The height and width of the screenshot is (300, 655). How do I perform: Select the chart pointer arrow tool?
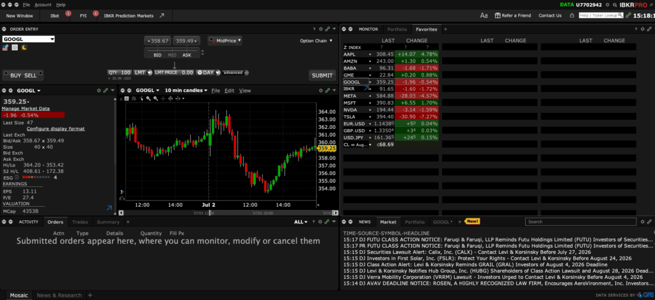point(141,99)
